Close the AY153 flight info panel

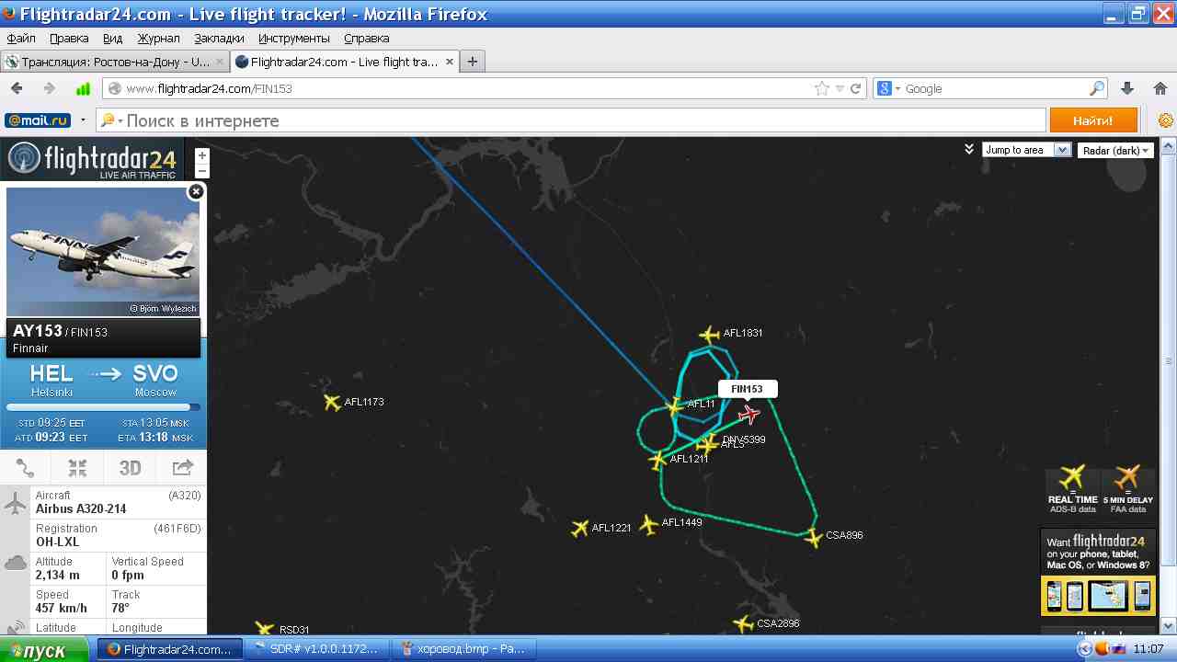(x=196, y=191)
